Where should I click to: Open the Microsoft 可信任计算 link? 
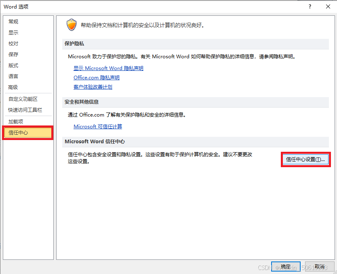[x=98, y=127]
